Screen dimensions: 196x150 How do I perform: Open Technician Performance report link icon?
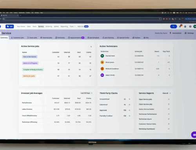[169, 114]
